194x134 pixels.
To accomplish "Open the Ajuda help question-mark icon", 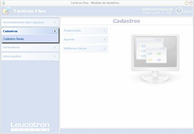I will (179, 11).
